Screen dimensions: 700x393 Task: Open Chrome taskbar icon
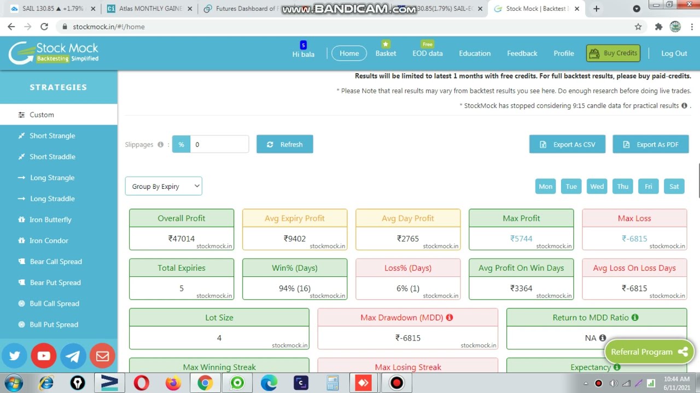point(205,383)
